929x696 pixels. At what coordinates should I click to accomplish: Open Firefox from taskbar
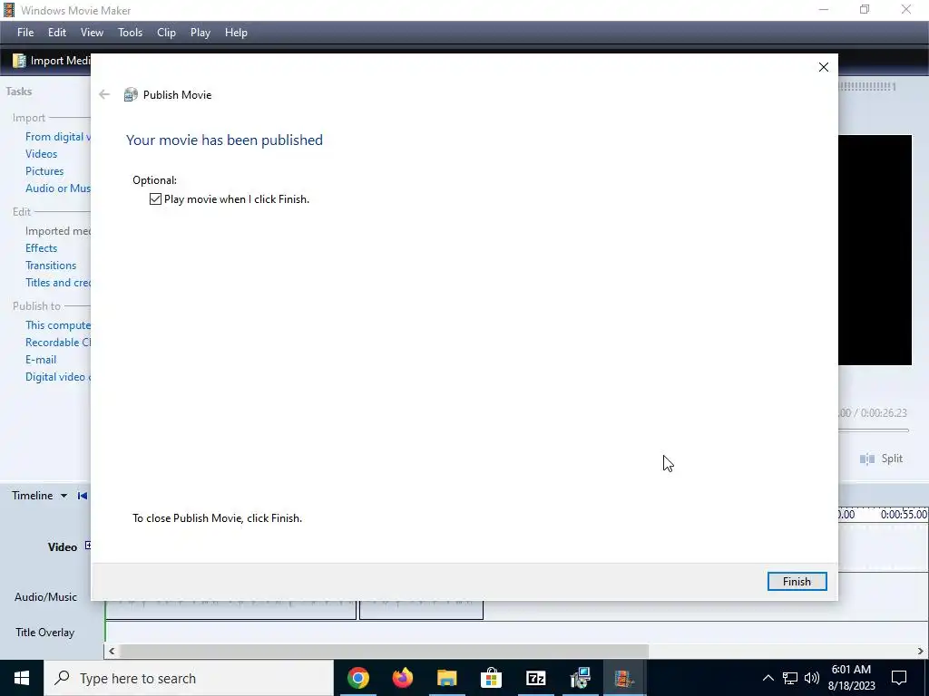[x=402, y=678]
